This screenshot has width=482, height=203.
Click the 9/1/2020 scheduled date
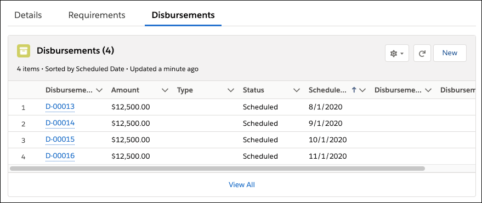tap(326, 124)
